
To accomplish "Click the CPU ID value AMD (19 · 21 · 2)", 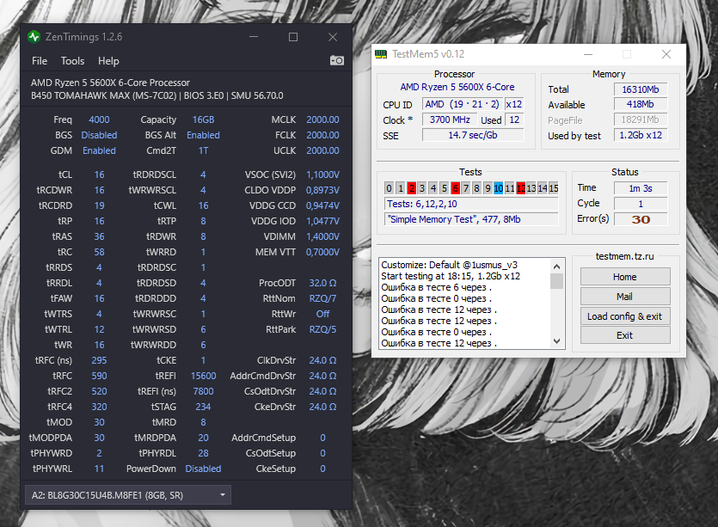I will click(462, 104).
